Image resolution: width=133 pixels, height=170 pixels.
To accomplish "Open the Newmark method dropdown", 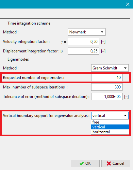I will pyautogui.click(x=87, y=32).
